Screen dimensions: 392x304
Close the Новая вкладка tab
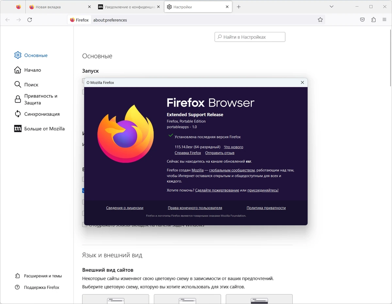click(90, 7)
